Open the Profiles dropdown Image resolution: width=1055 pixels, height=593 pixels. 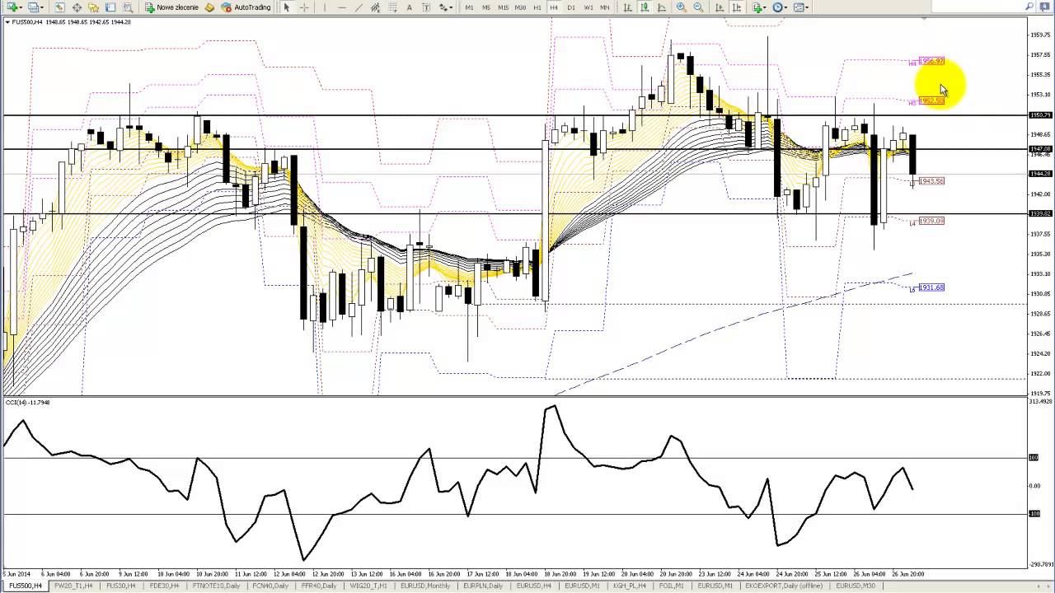point(35,7)
